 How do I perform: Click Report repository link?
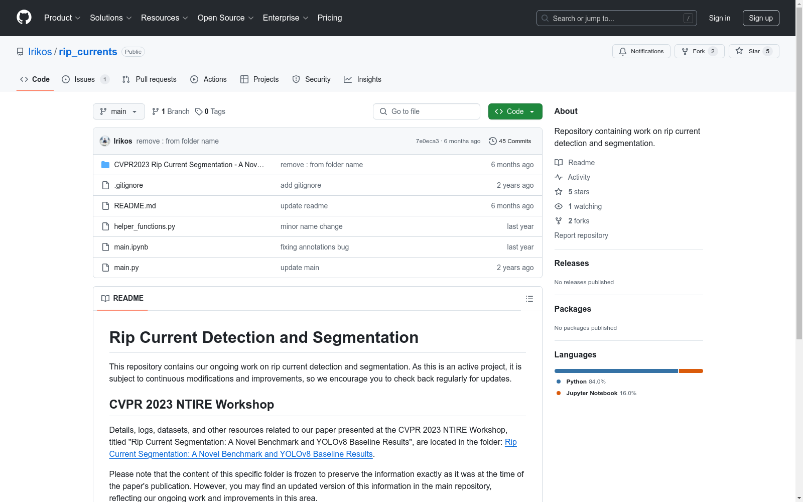click(x=581, y=235)
